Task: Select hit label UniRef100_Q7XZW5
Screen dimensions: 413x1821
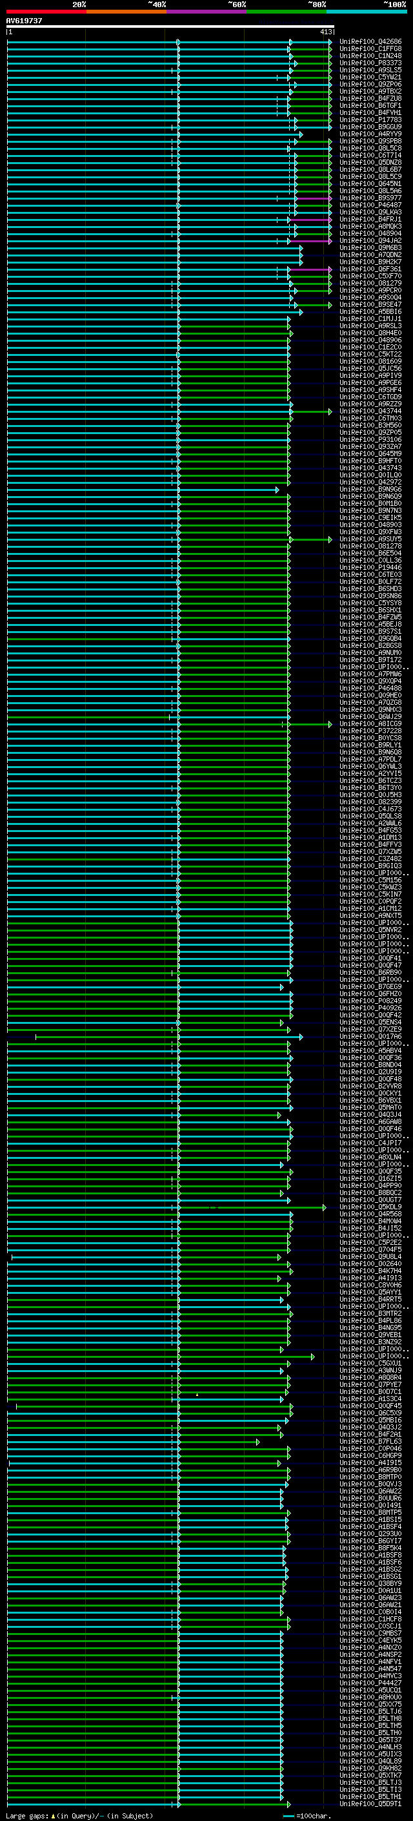Action: tap(370, 852)
